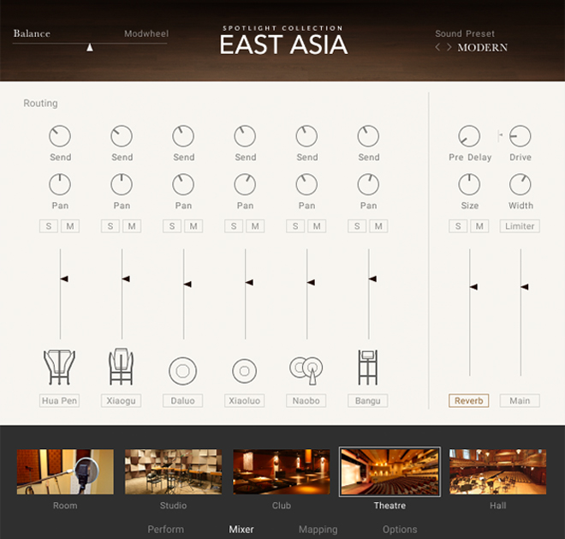
Task: Click the Hua Pen drum icon
Action: pyautogui.click(x=59, y=367)
